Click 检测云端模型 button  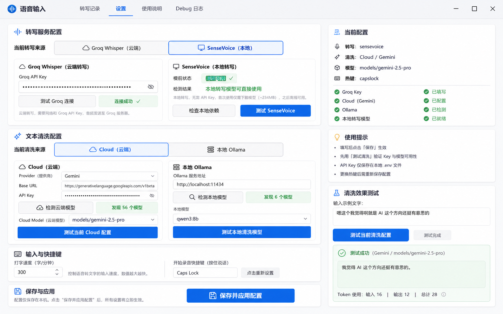pos(56,208)
